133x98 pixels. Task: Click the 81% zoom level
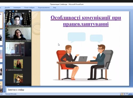130,94
